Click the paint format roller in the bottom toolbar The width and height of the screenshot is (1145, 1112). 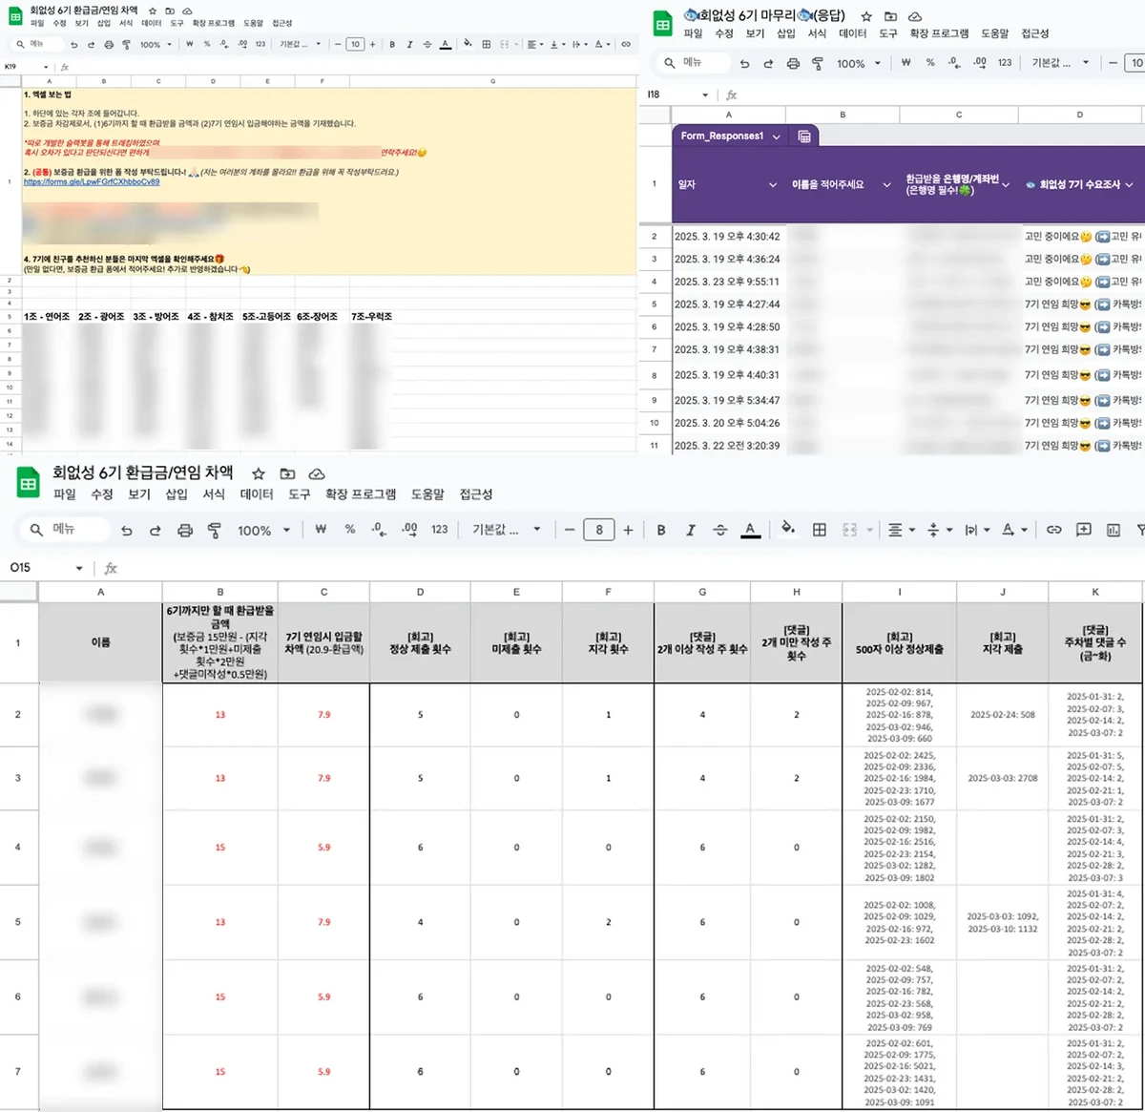(x=215, y=530)
